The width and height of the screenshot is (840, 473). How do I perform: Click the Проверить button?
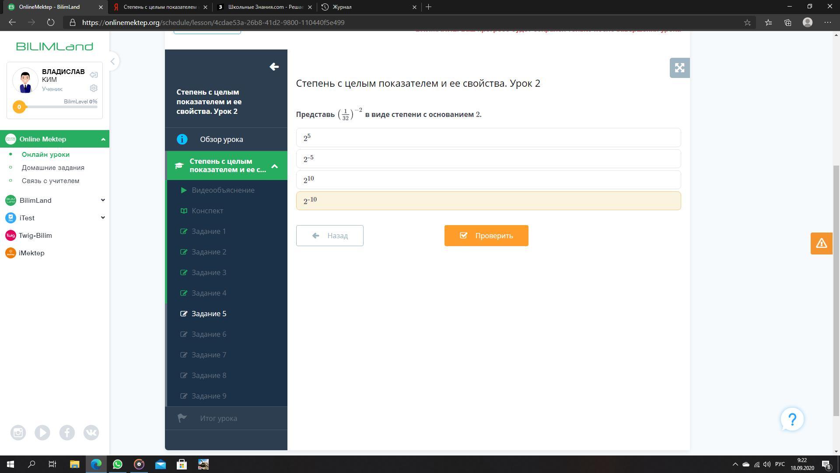click(x=486, y=236)
